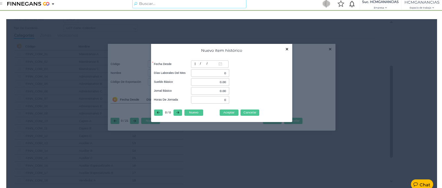Open the Espacio de trabajo dropdown
Image resolution: width=442 pixels, height=188 pixels.
[x=422, y=8]
